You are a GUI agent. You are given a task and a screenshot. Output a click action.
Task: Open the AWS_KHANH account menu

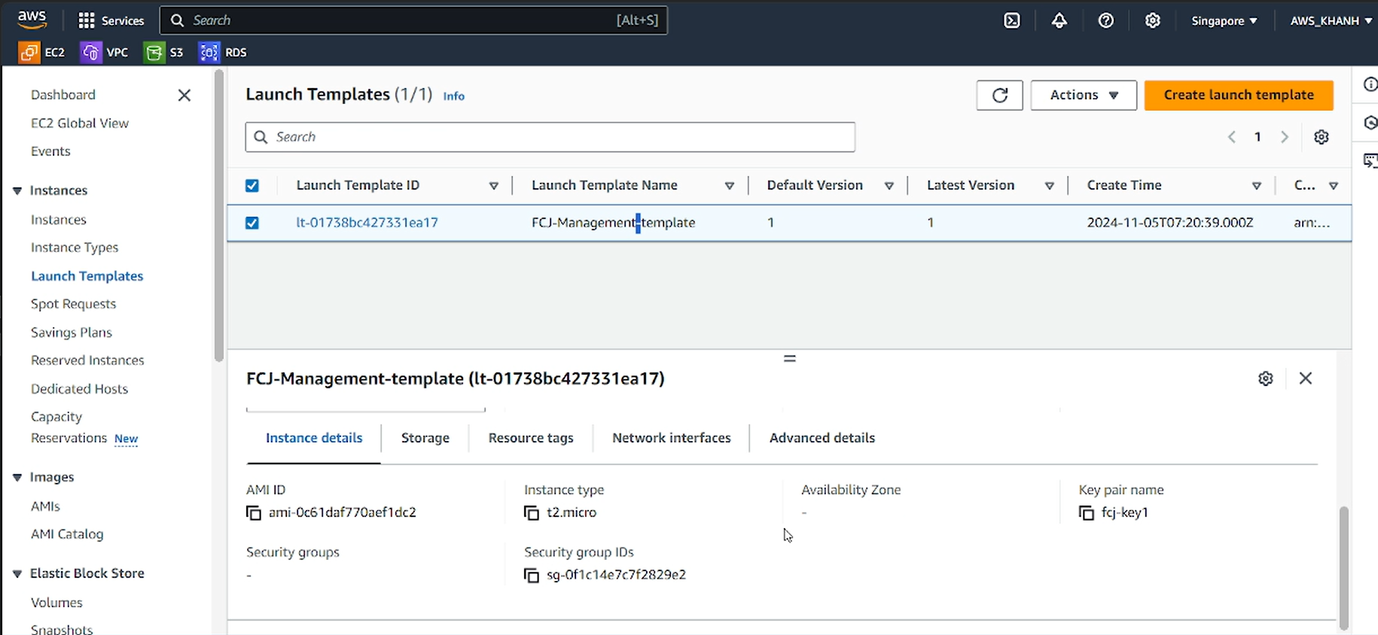pos(1330,20)
